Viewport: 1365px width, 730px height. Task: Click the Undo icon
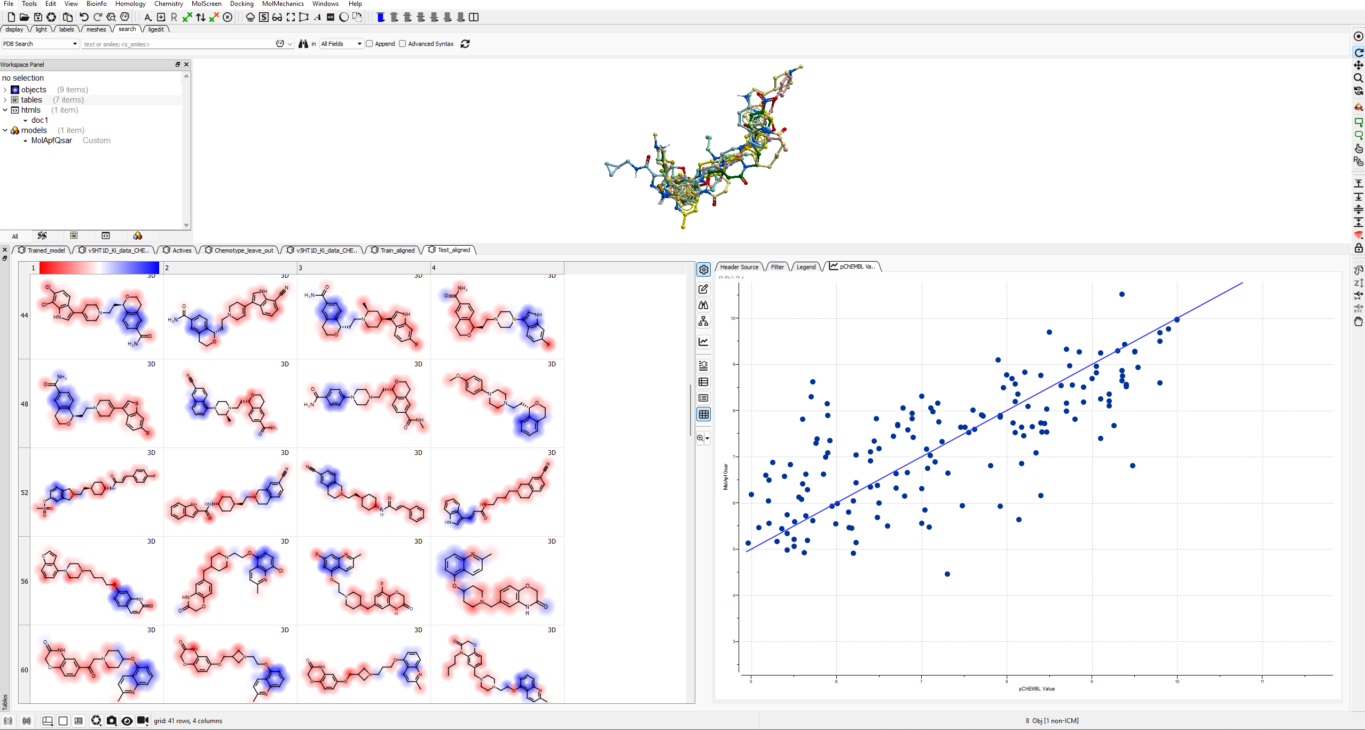pyautogui.click(x=84, y=17)
